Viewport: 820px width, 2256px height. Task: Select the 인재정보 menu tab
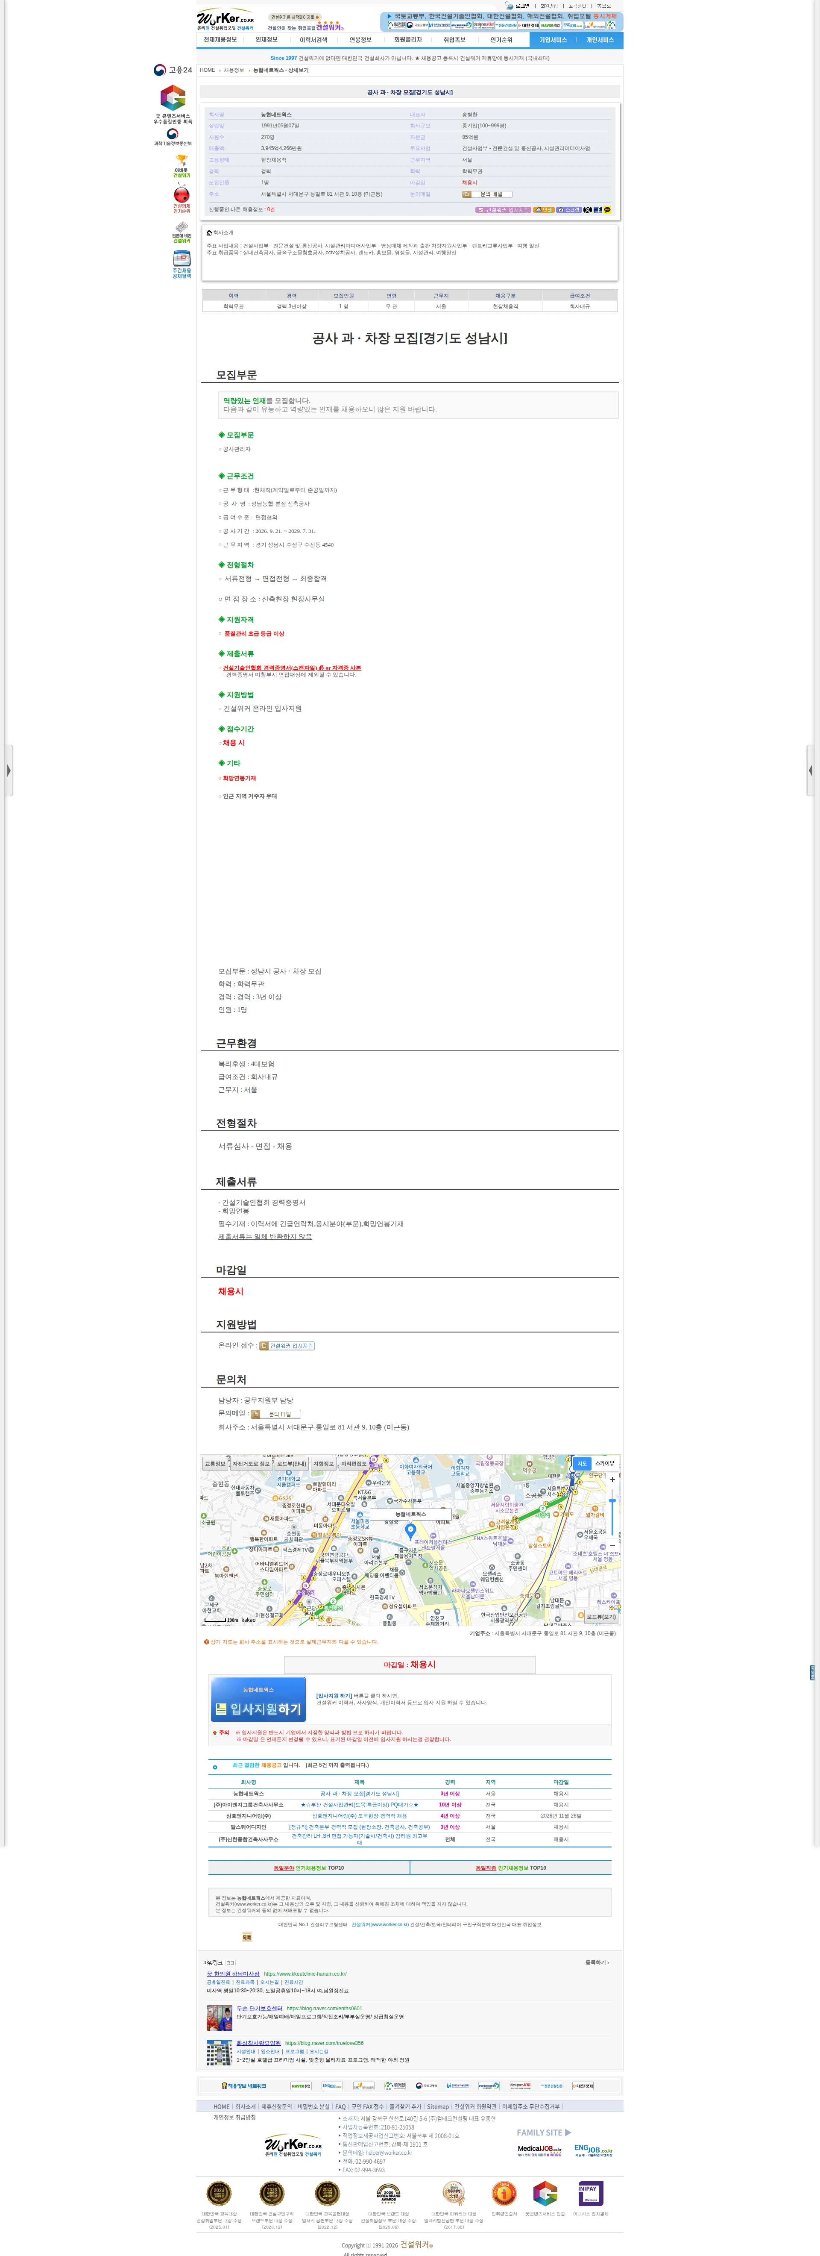266,39
